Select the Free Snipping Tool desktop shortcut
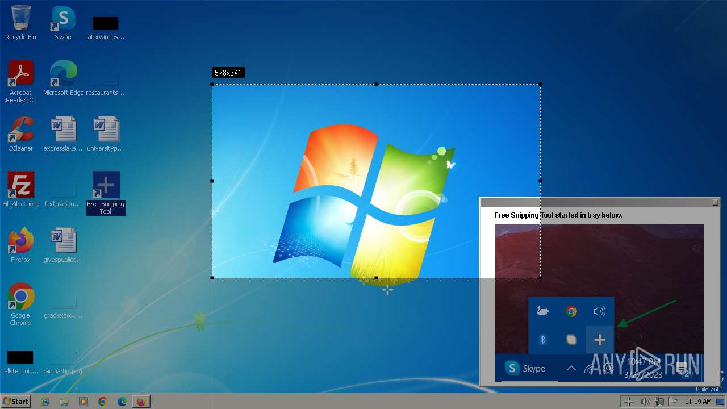Screen dimensions: 727x409 pos(106,193)
